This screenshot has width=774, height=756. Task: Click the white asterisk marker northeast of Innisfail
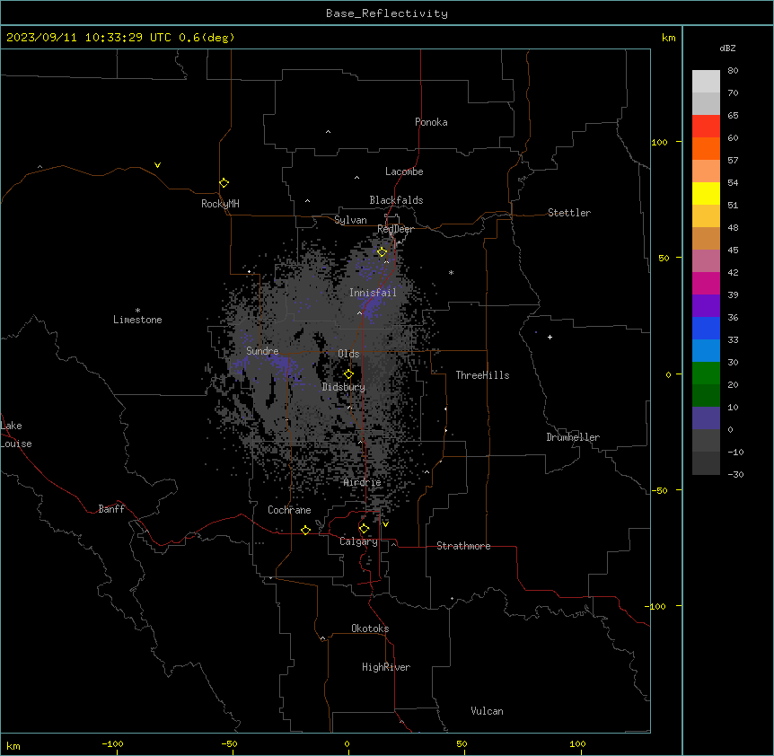click(451, 272)
